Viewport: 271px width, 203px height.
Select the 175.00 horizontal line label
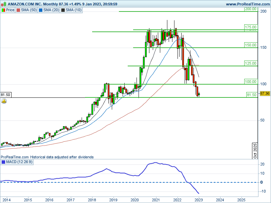[x=251, y=27]
